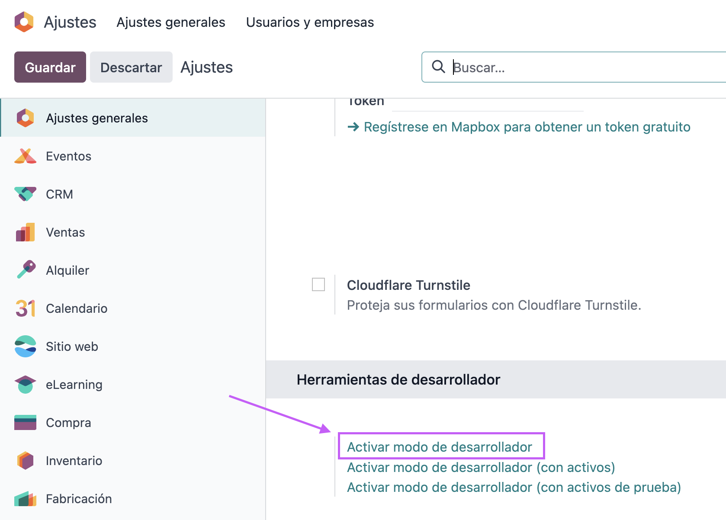Select the Compra card icon
Viewport: 726px width, 520px height.
[x=25, y=423]
